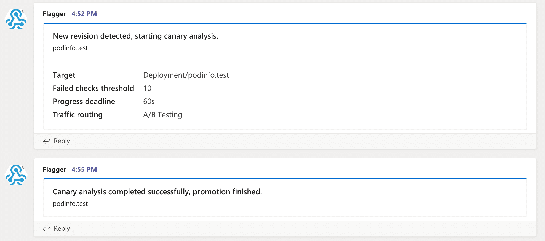Click the Flagger bot avatar on the first message
The height and width of the screenshot is (241, 545).
pos(16,19)
